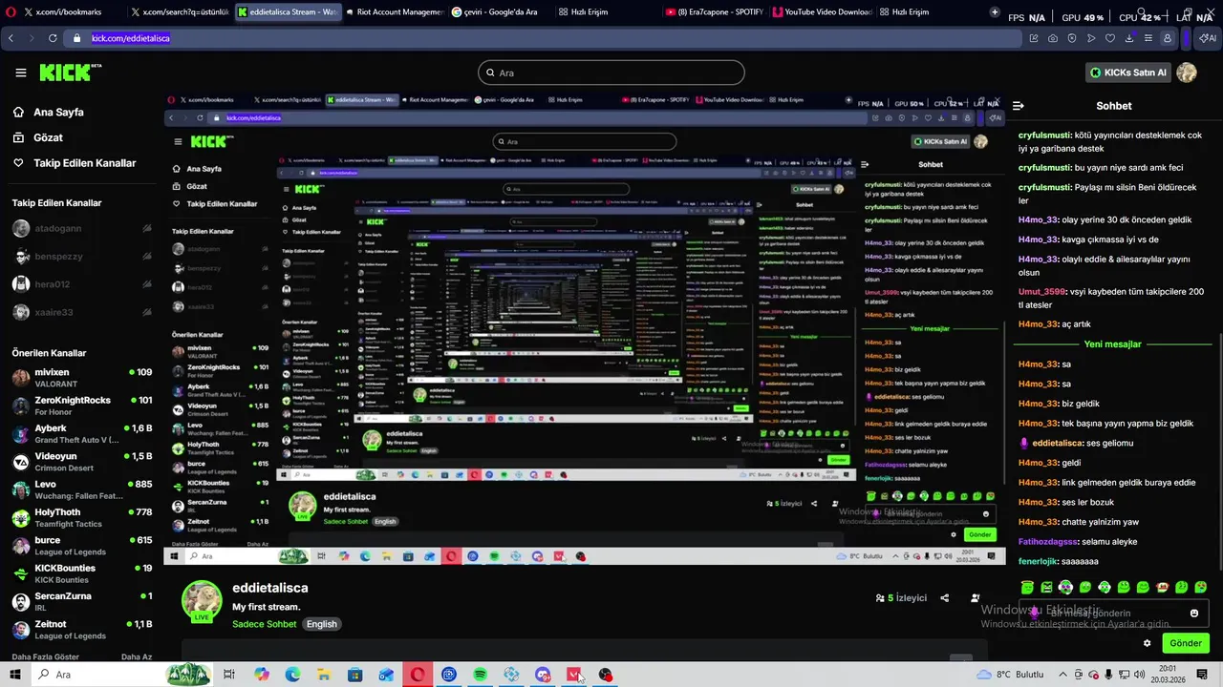Click Daha Az to show fewer

coord(137,656)
